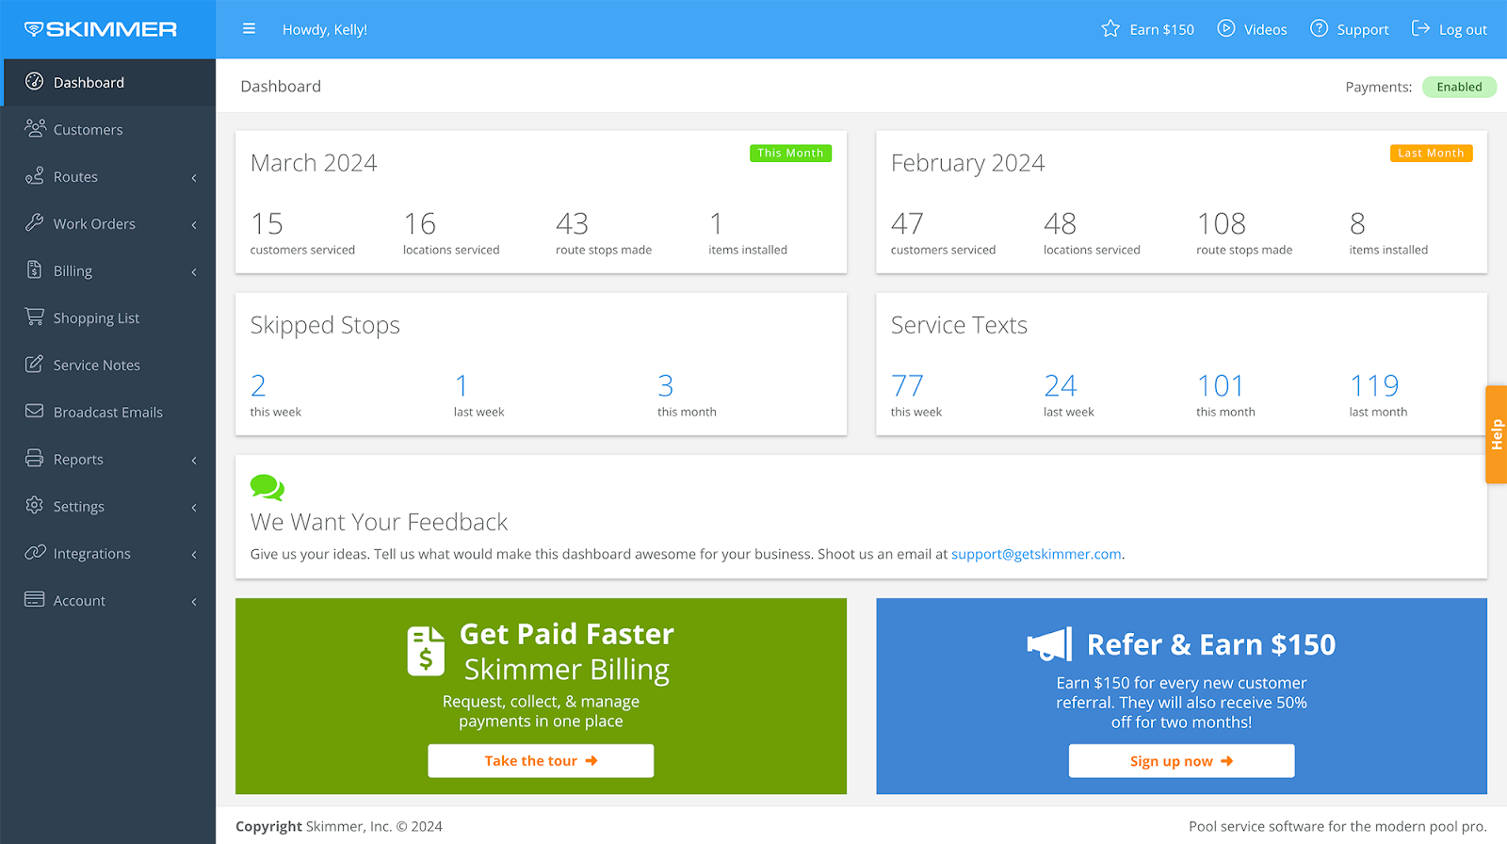Click the green feedback chat bubbles icon
Viewport: 1507px width, 844px height.
(x=267, y=487)
